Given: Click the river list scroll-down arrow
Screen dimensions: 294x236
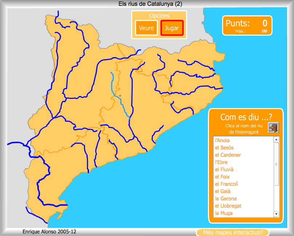Looking at the screenshot, I should pos(276,214).
